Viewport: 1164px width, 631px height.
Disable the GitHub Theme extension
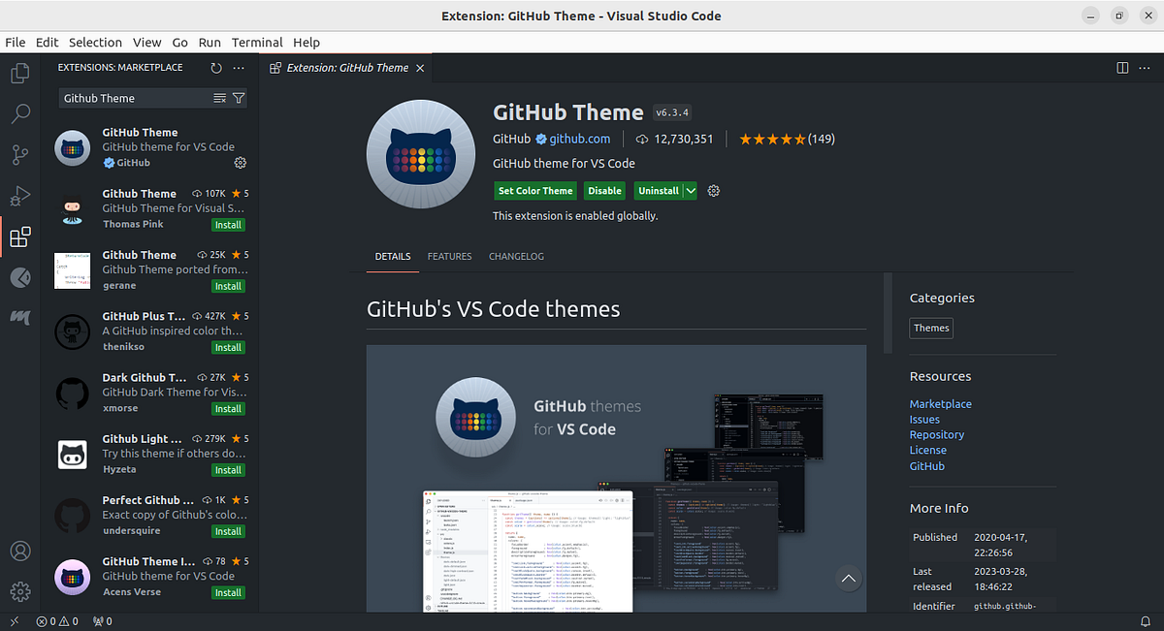[x=604, y=190]
